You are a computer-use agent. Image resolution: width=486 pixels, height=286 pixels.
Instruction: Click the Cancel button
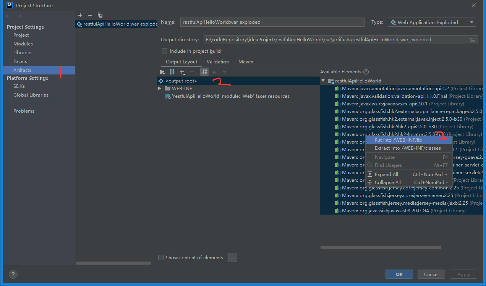click(431, 274)
